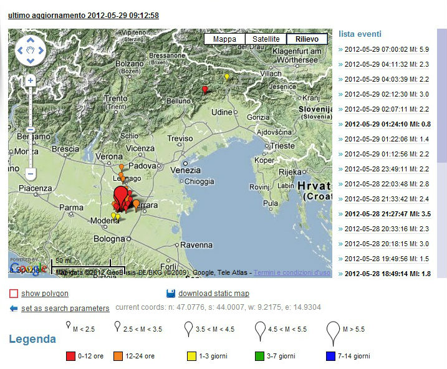Click the current coords text
Screen dimensions: 447x369
pos(218,307)
